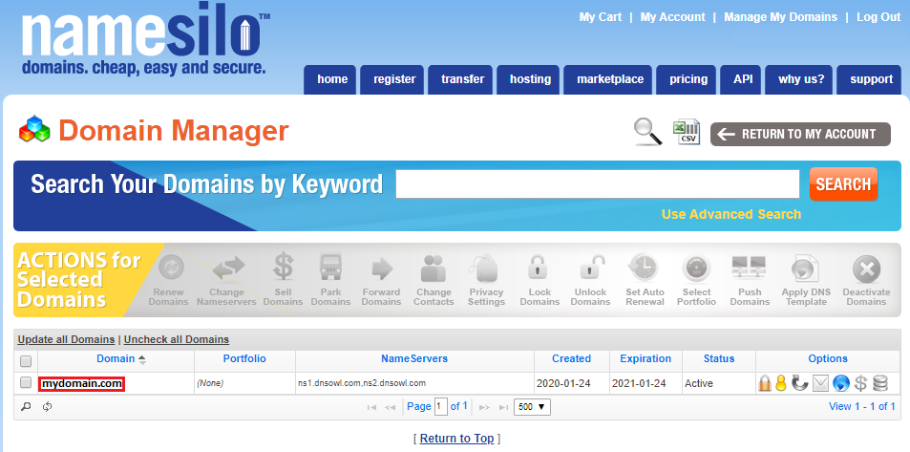Open the mydomain.com domain link

[x=81, y=383]
